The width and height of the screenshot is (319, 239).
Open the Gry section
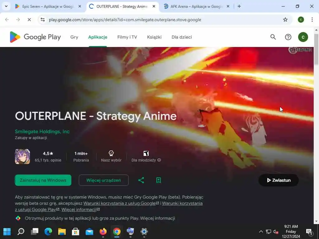click(74, 37)
